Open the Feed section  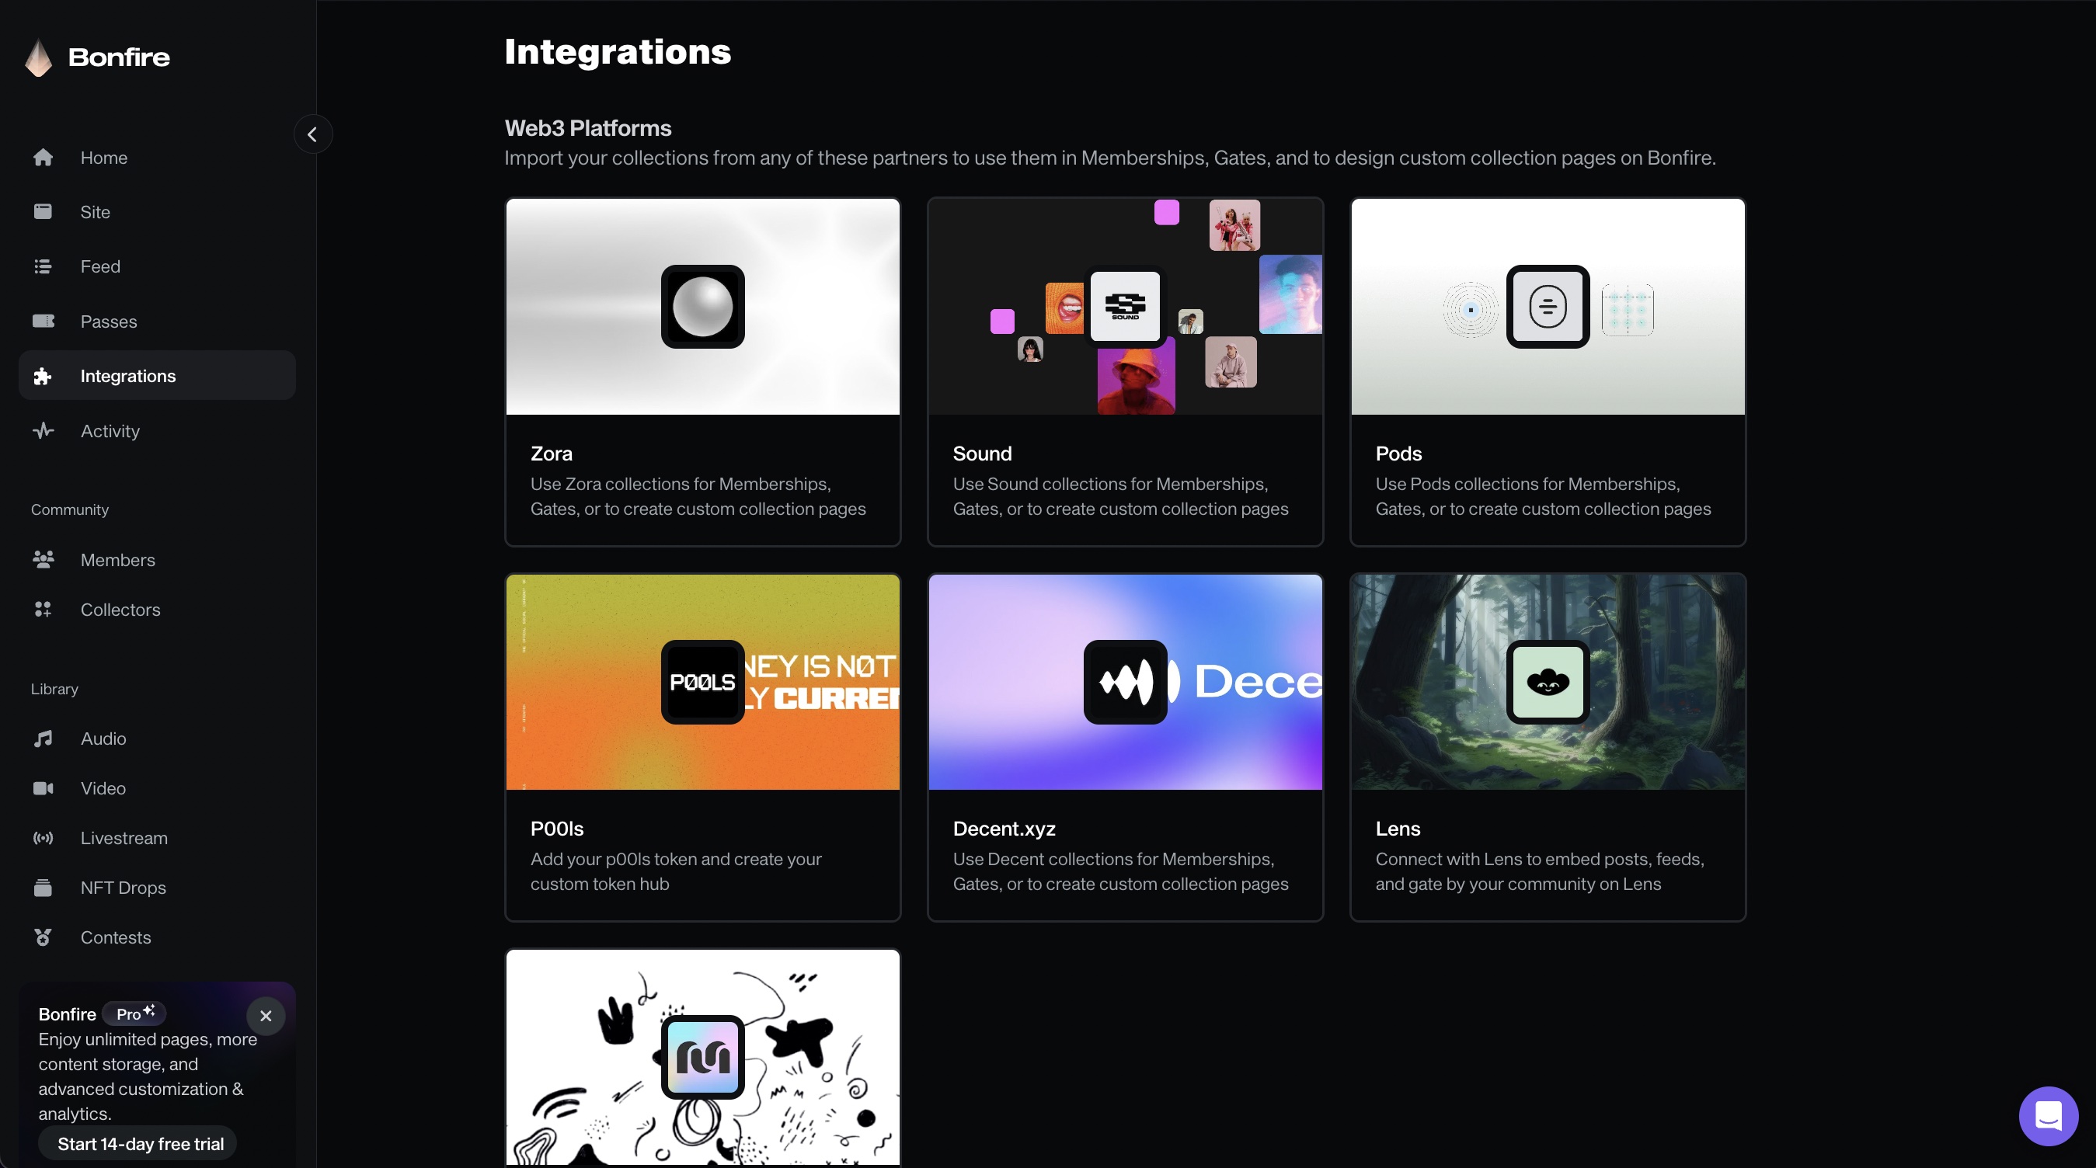[157, 266]
